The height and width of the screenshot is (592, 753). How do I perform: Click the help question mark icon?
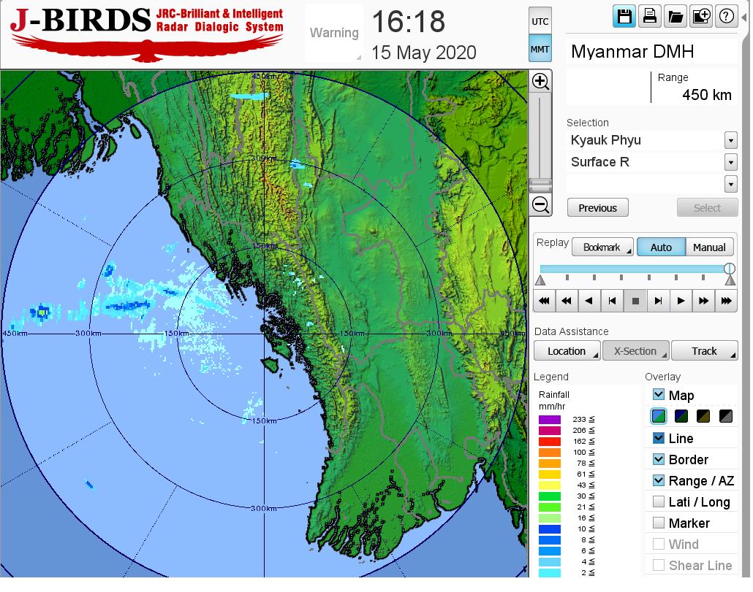click(x=726, y=17)
